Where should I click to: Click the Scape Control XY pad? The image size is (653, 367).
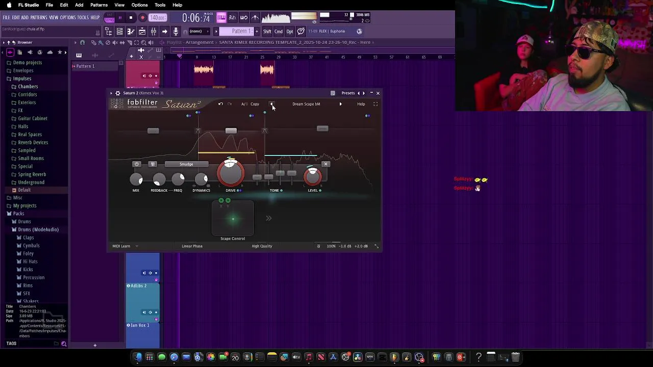233,219
